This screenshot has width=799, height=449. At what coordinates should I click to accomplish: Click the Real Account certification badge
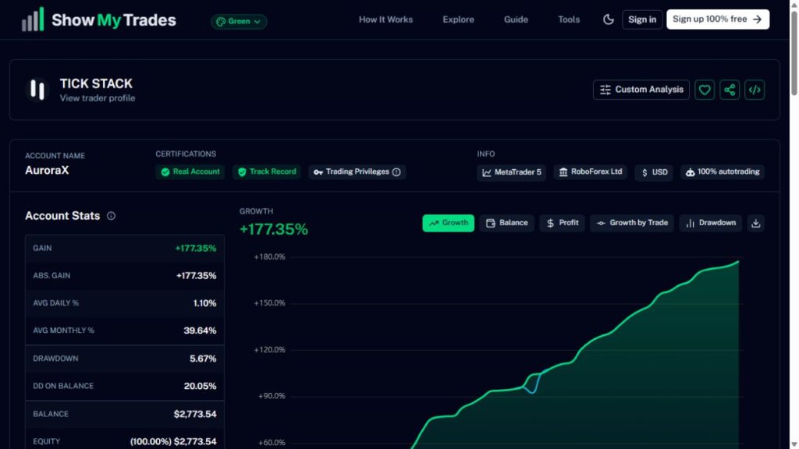(190, 172)
